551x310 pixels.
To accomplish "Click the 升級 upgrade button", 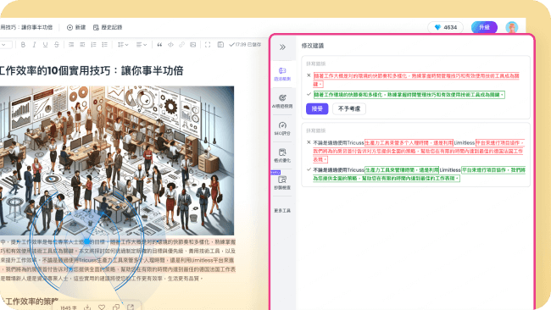I will (x=484, y=27).
